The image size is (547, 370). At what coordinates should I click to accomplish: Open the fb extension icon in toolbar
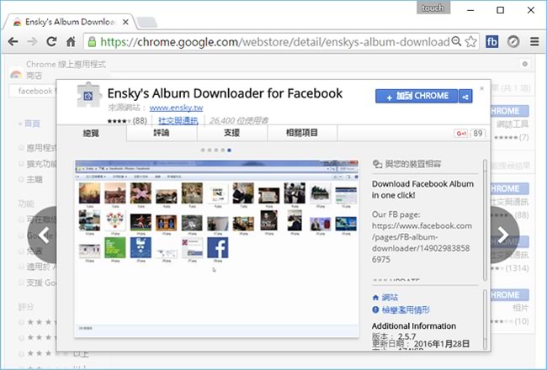click(492, 42)
